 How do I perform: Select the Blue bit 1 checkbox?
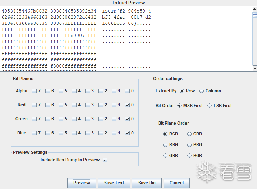[114, 133]
